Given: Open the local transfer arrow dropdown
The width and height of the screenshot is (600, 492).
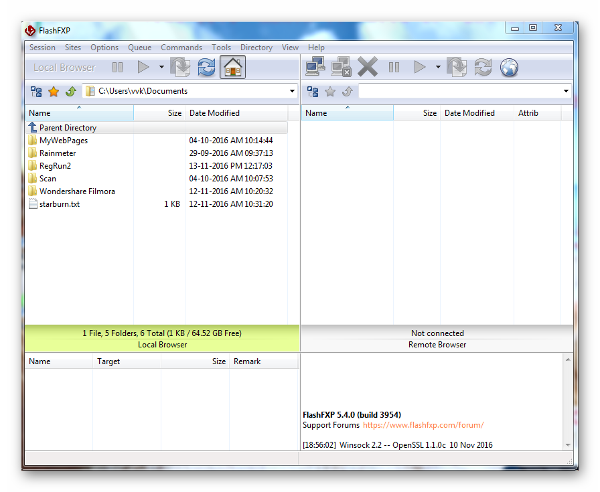Looking at the screenshot, I should [x=161, y=67].
